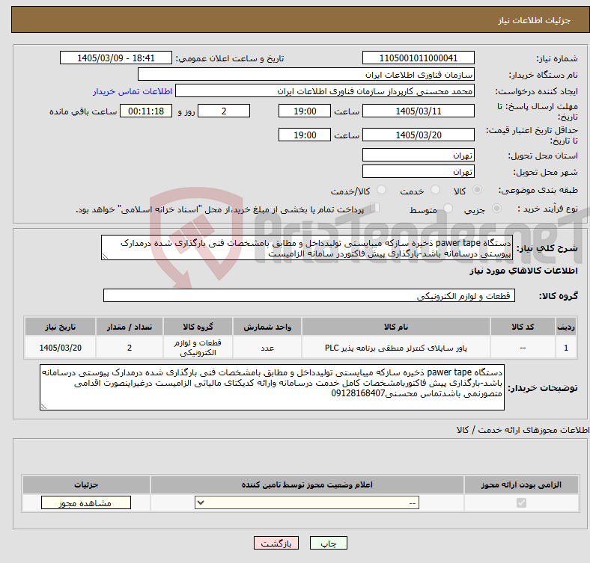This screenshot has width=590, height=563.
Task: Click the remaining time field 00:11:18
Action: point(146,111)
